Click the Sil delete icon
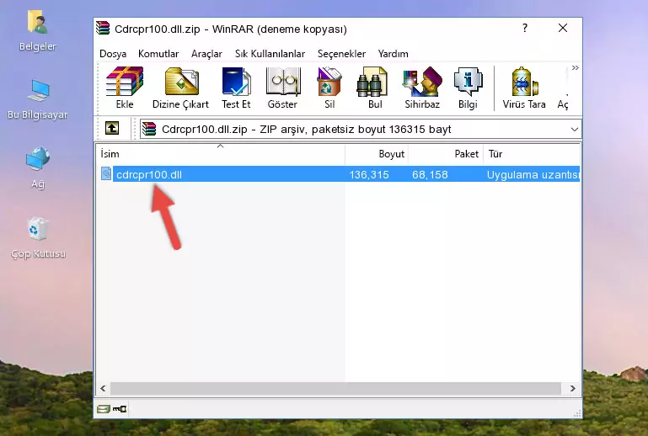 tap(329, 88)
